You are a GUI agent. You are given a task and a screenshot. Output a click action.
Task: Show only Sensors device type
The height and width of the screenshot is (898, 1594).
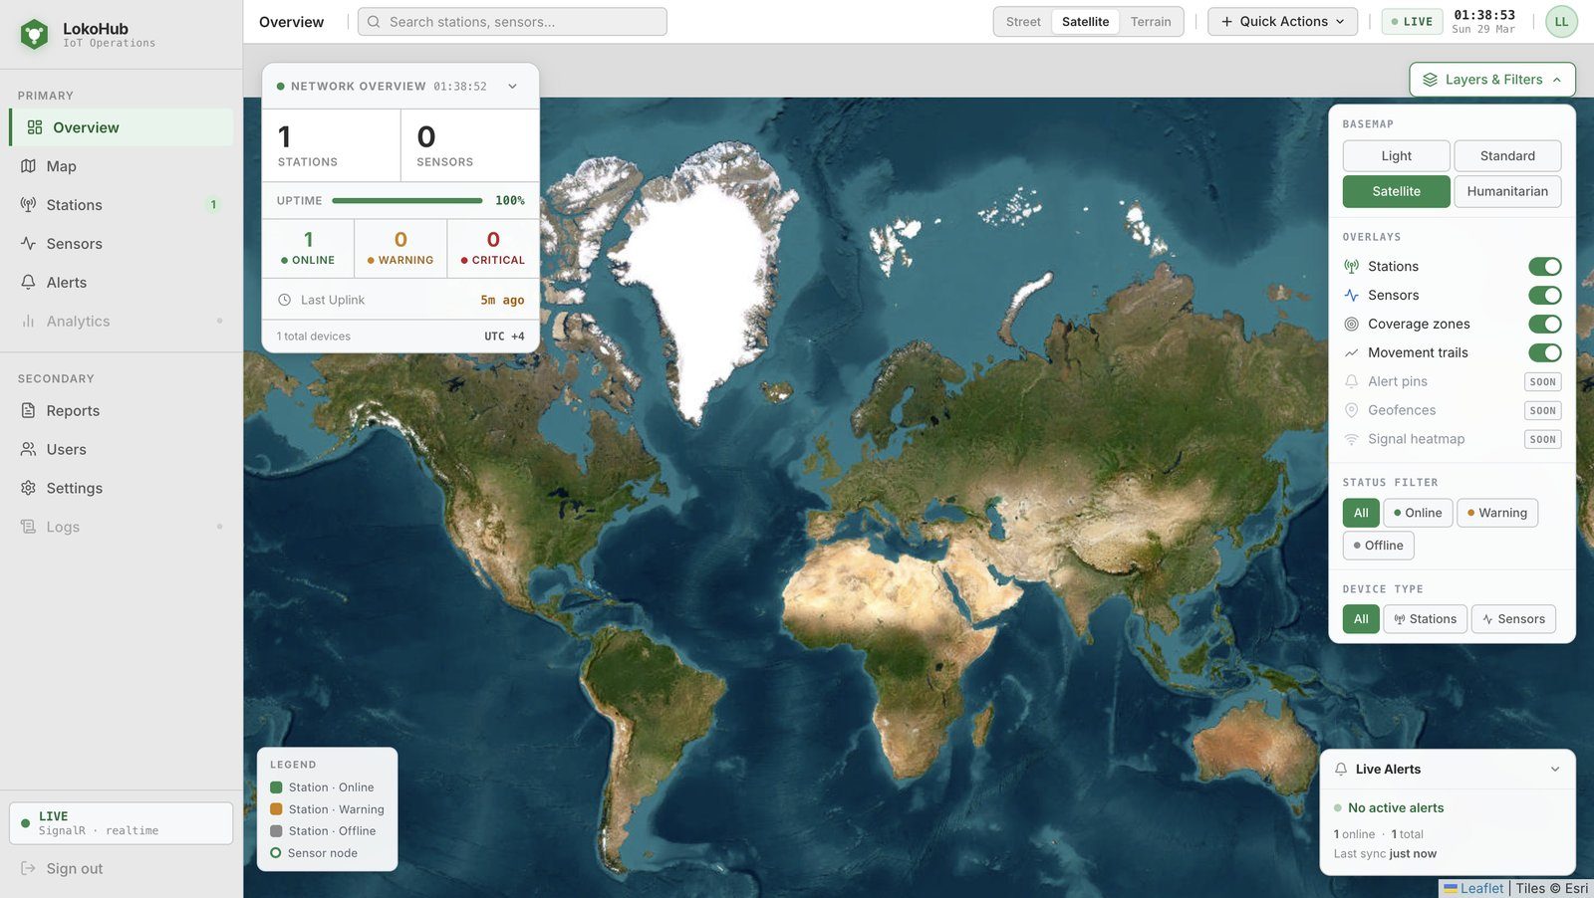[1513, 619]
